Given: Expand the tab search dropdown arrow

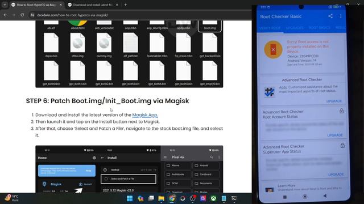Looking at the screenshot, I should tap(5, 5).
